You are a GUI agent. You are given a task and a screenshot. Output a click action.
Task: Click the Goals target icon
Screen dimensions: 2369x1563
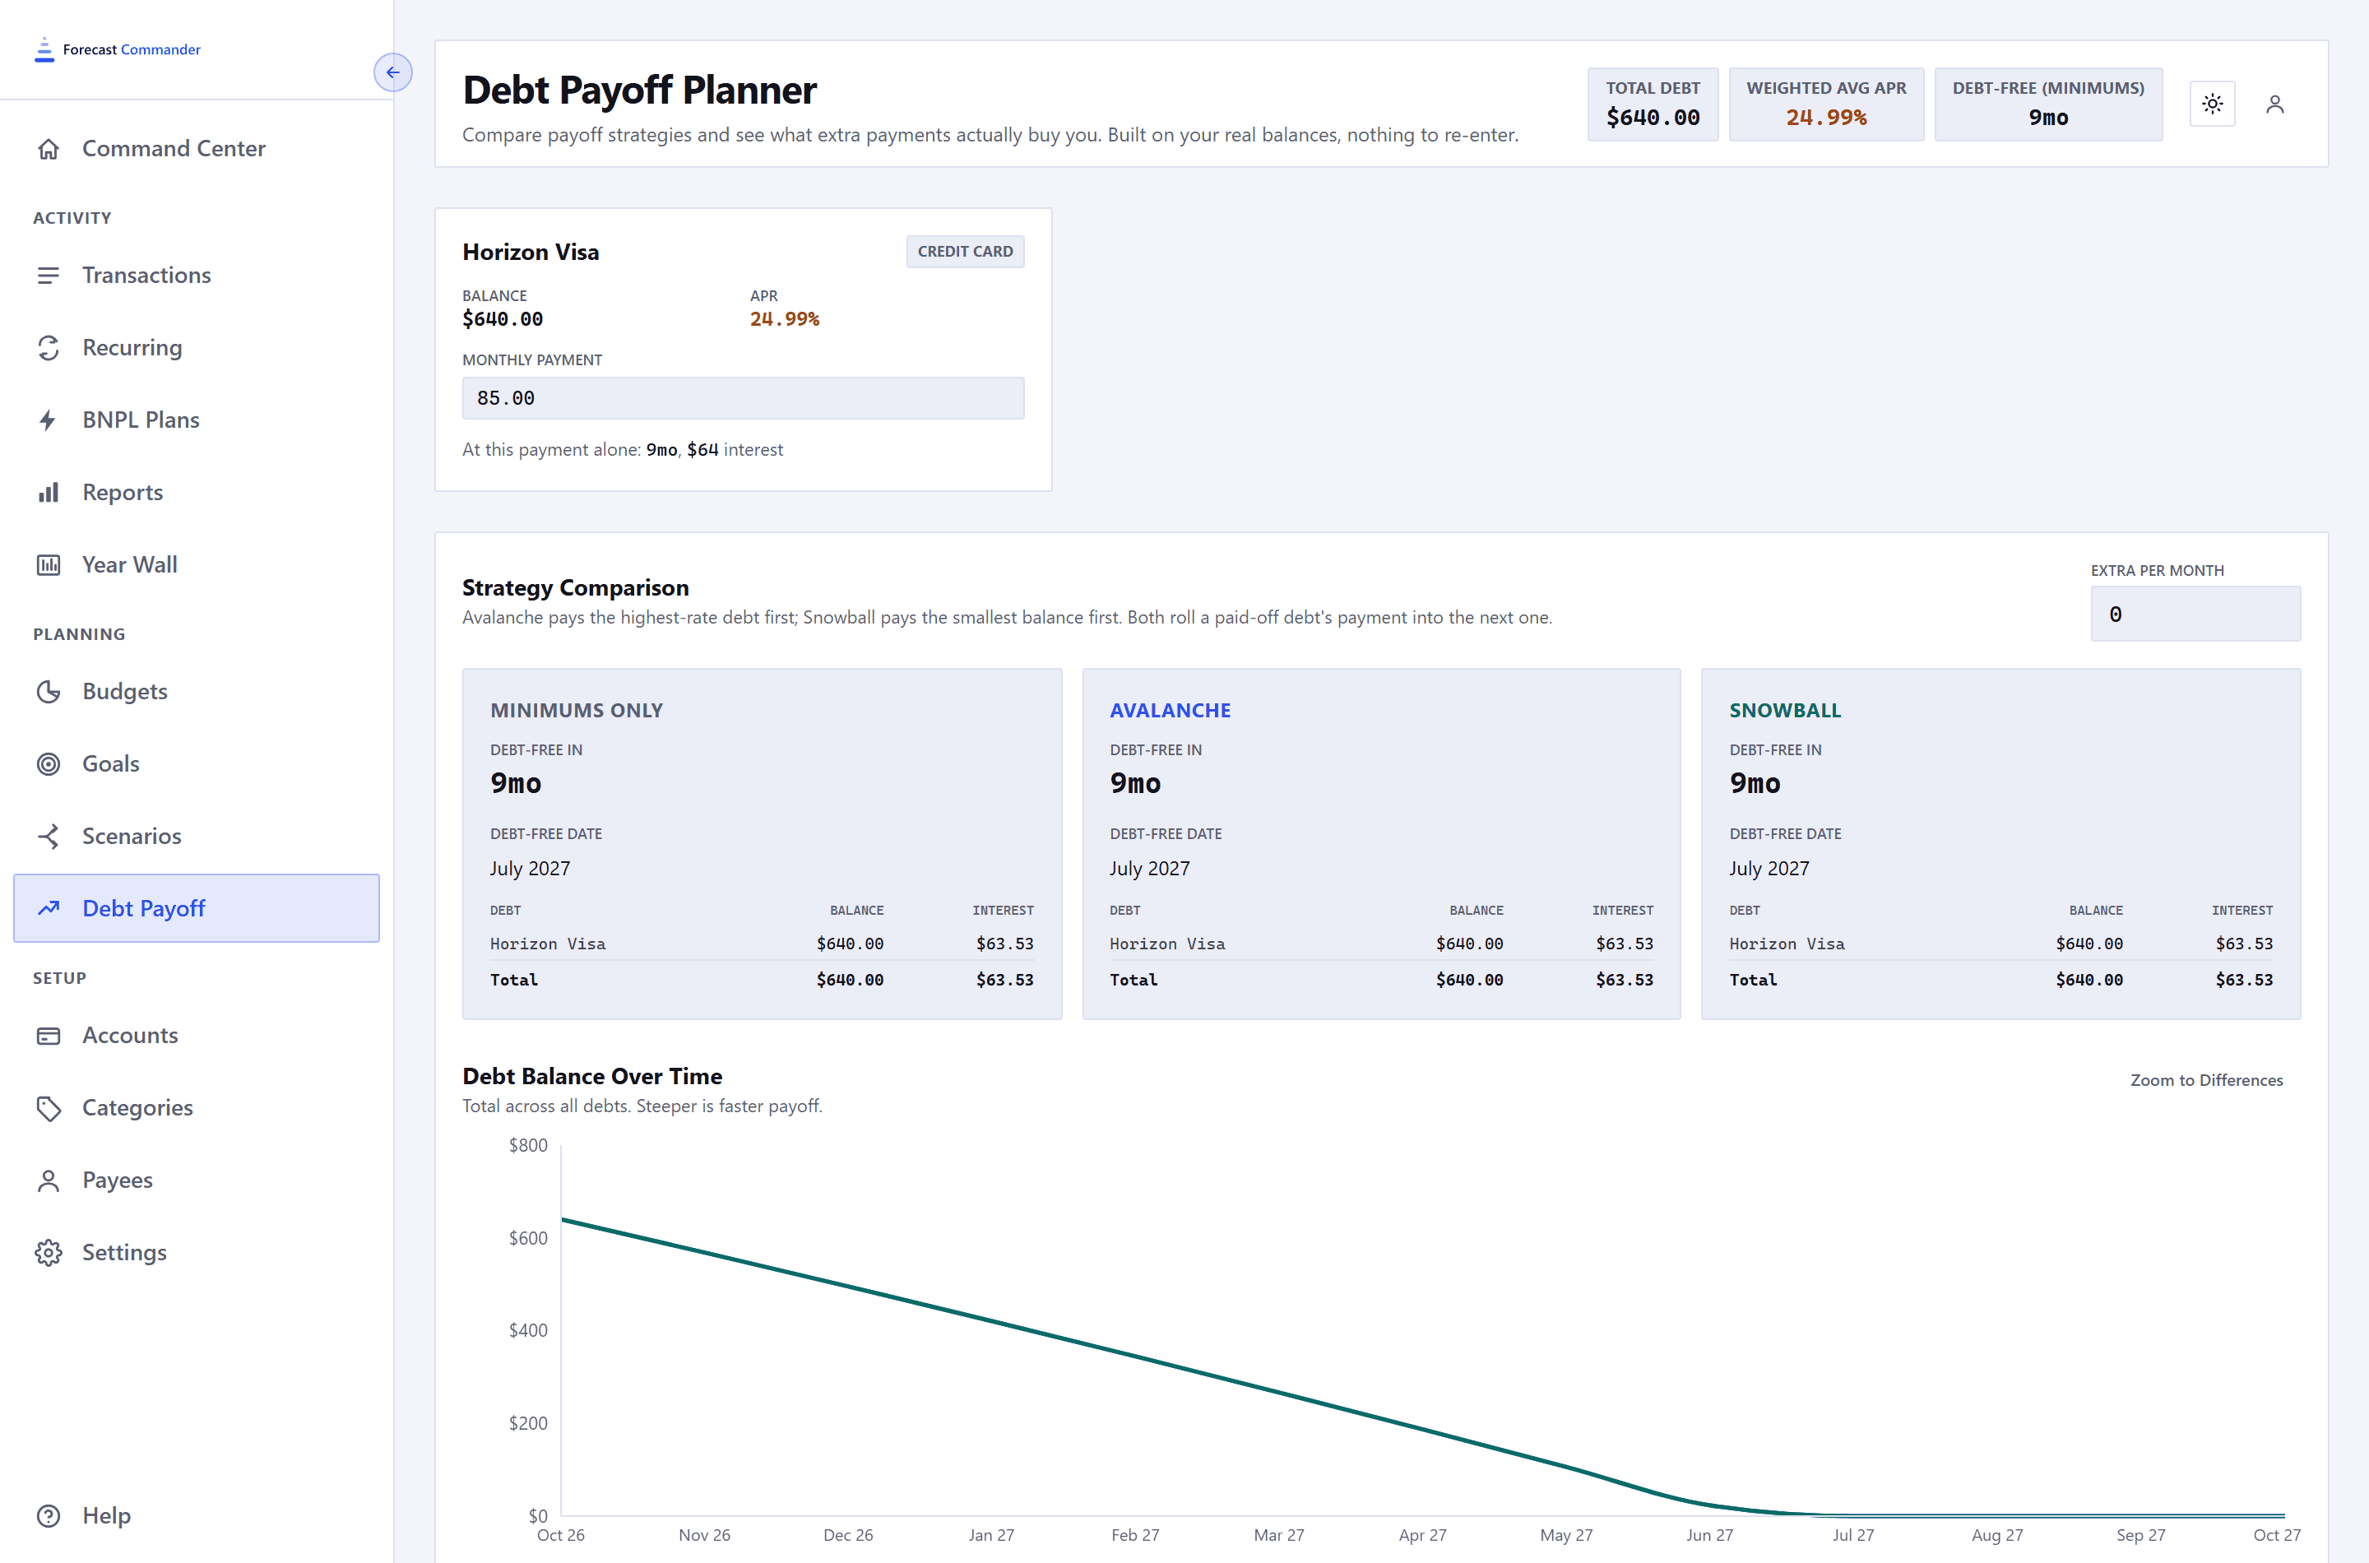48,763
